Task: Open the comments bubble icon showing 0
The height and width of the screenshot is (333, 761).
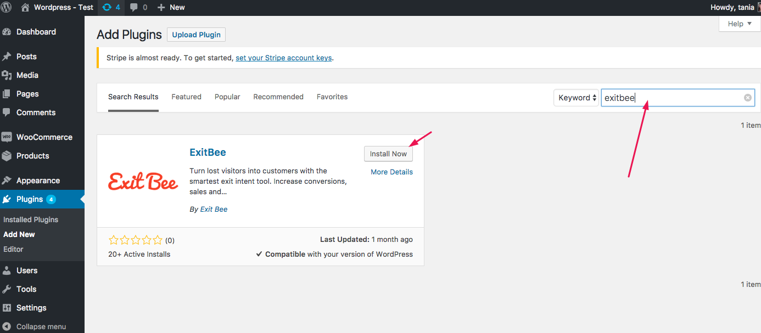Action: [138, 7]
